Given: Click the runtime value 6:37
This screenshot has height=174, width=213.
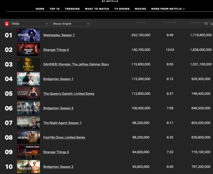Looking at the screenshot, I should pos(170,94).
